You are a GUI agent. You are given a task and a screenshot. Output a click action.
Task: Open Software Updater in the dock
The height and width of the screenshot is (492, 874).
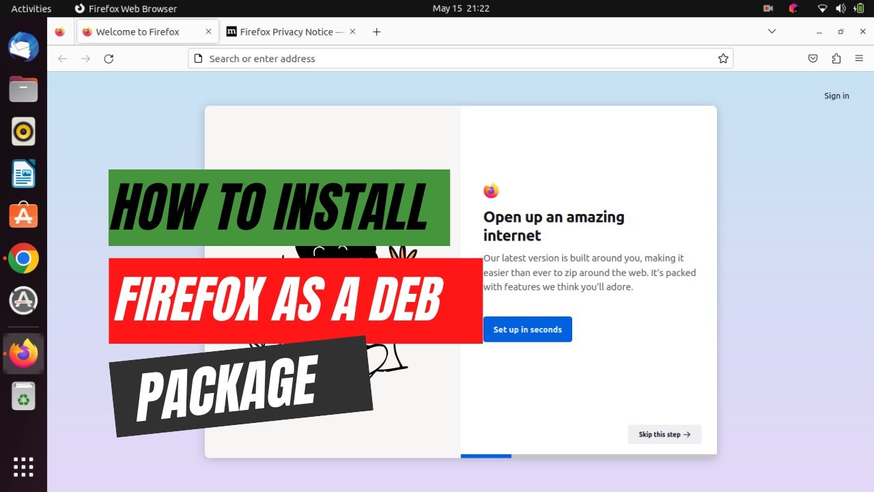pos(23,301)
